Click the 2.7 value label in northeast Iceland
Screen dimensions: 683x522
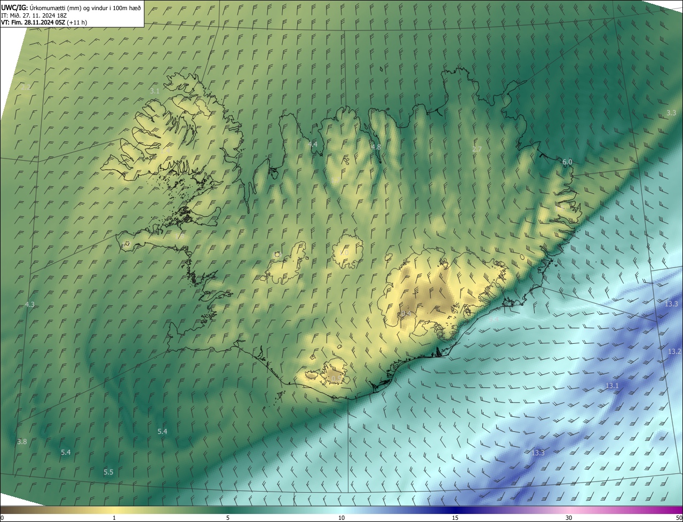coord(477,149)
